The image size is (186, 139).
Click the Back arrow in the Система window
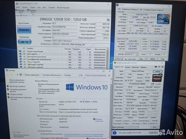coord(7,75)
